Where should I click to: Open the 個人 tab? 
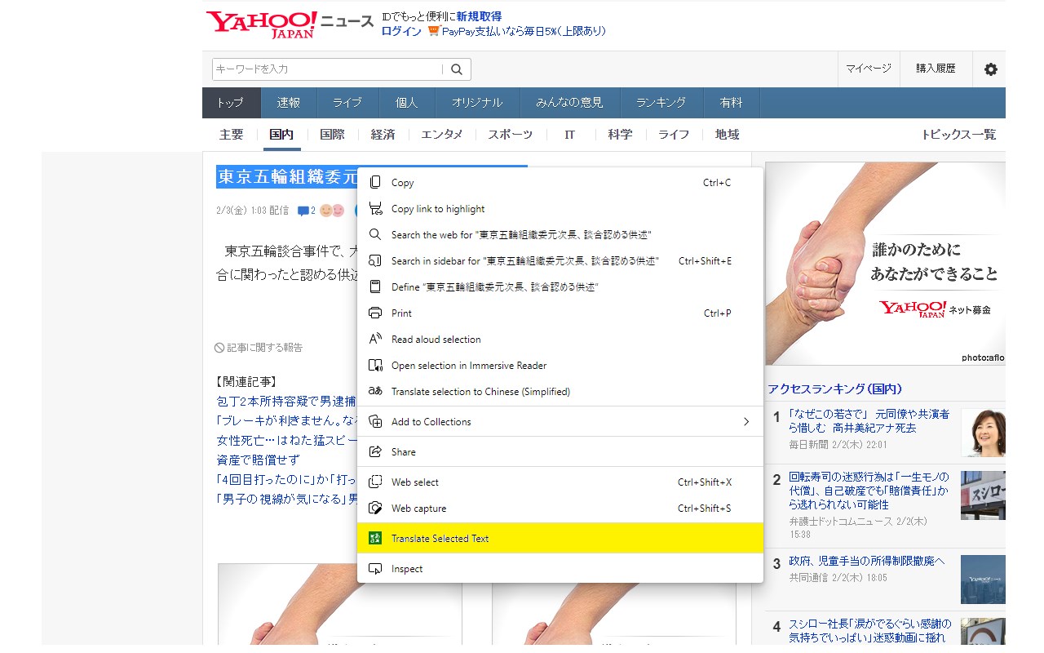[407, 103]
